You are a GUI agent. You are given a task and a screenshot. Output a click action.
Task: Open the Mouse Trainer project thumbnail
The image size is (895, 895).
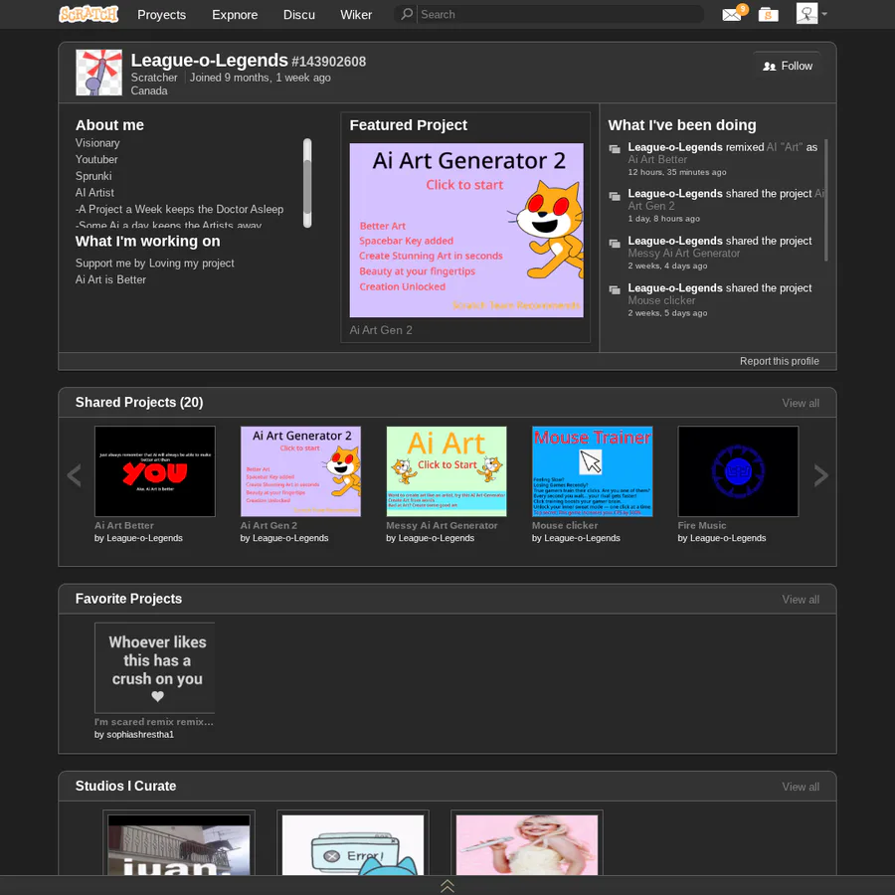[592, 471]
